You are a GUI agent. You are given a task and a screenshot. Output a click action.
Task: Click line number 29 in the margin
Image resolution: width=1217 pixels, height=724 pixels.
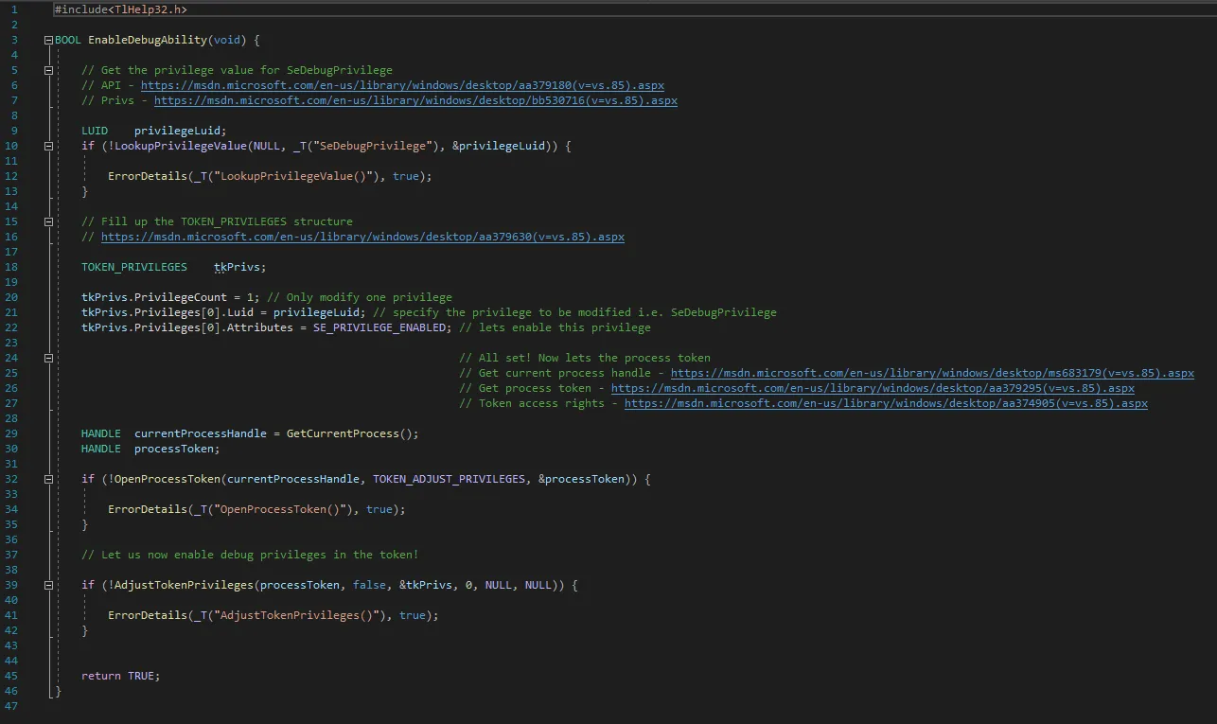point(11,433)
